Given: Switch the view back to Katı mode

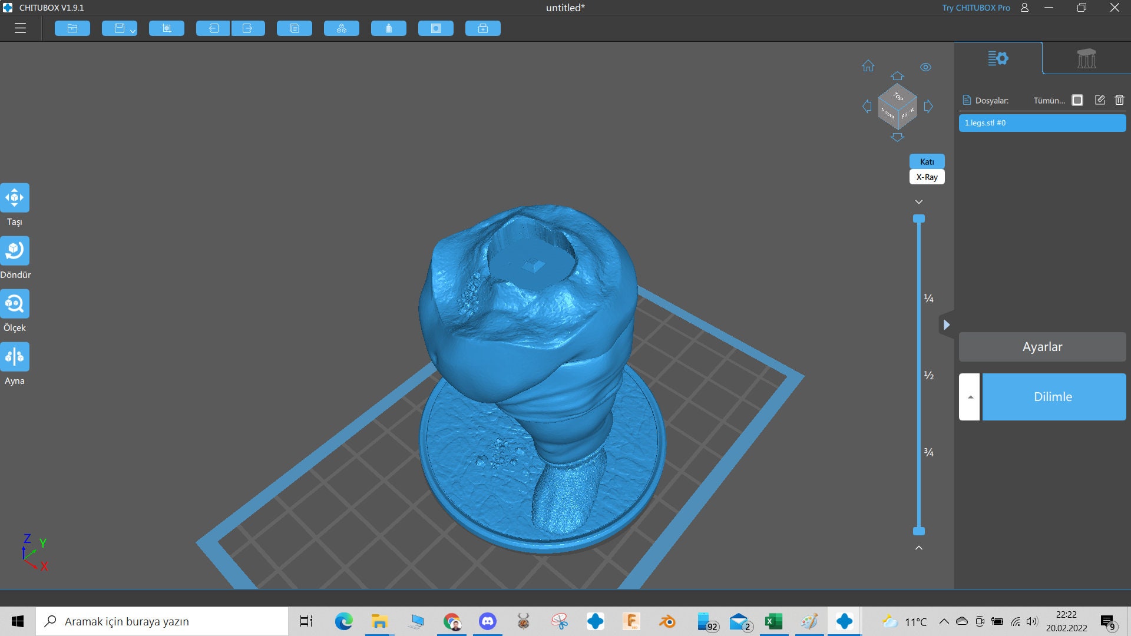Looking at the screenshot, I should pos(927,161).
